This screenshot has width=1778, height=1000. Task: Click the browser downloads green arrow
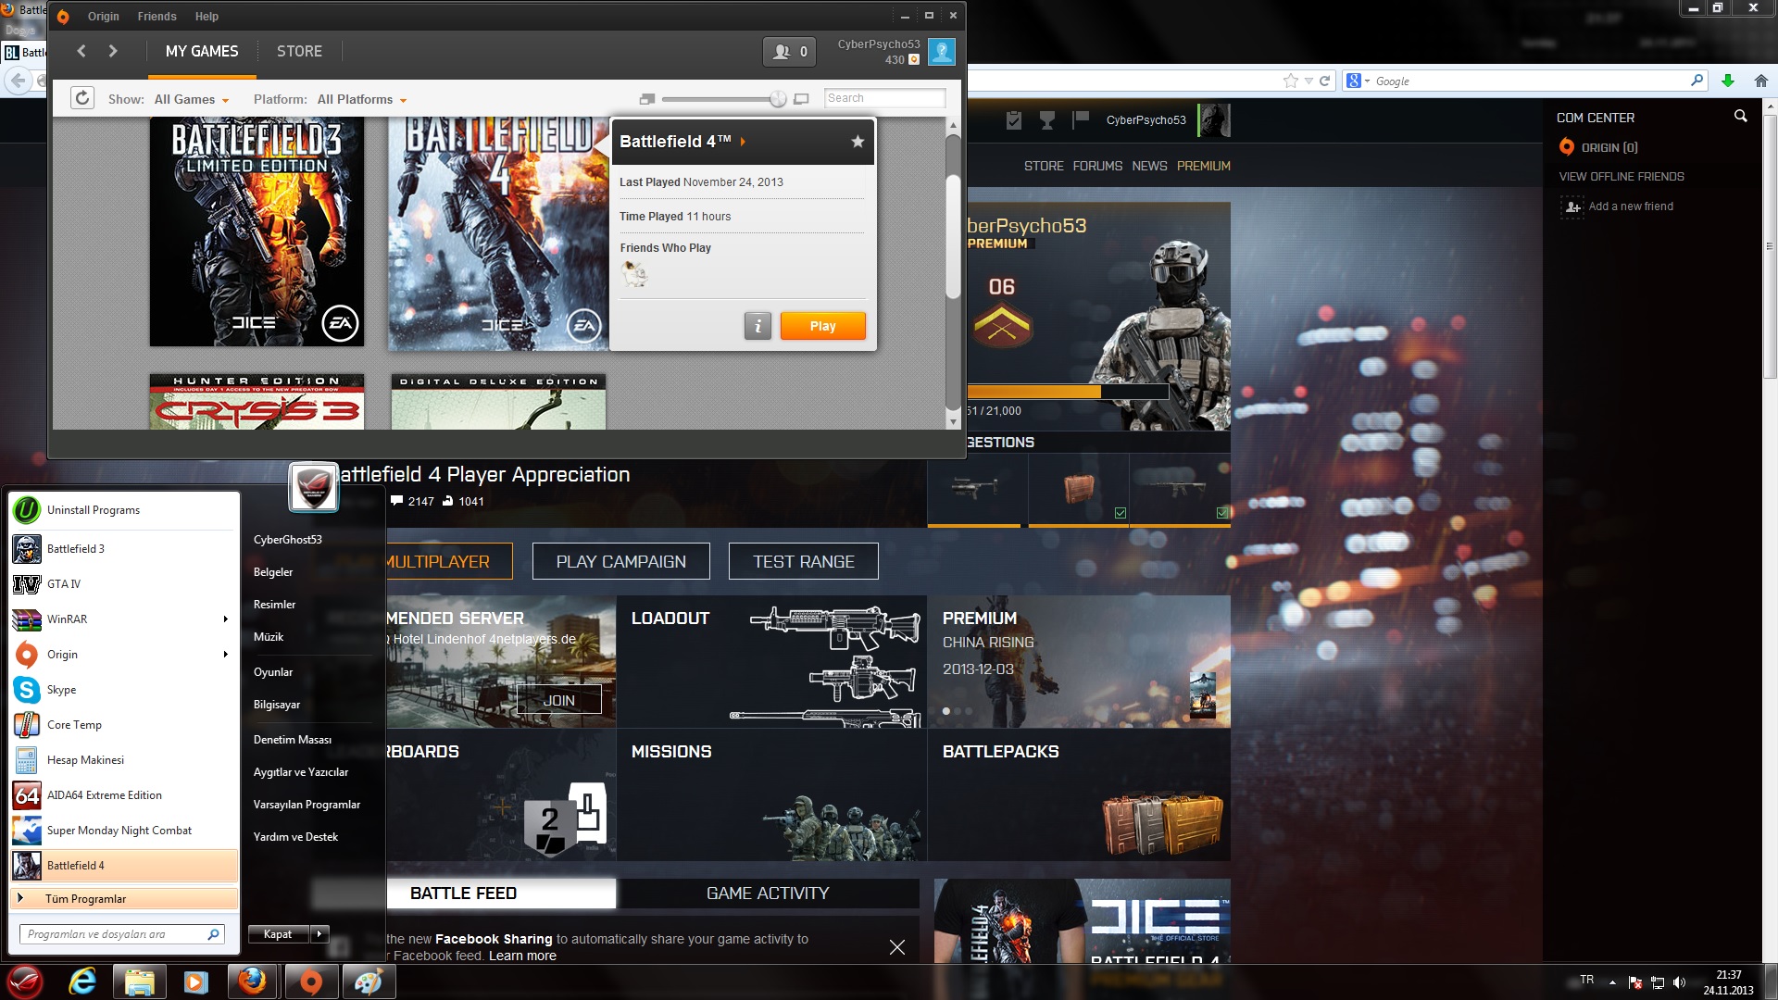1728,81
